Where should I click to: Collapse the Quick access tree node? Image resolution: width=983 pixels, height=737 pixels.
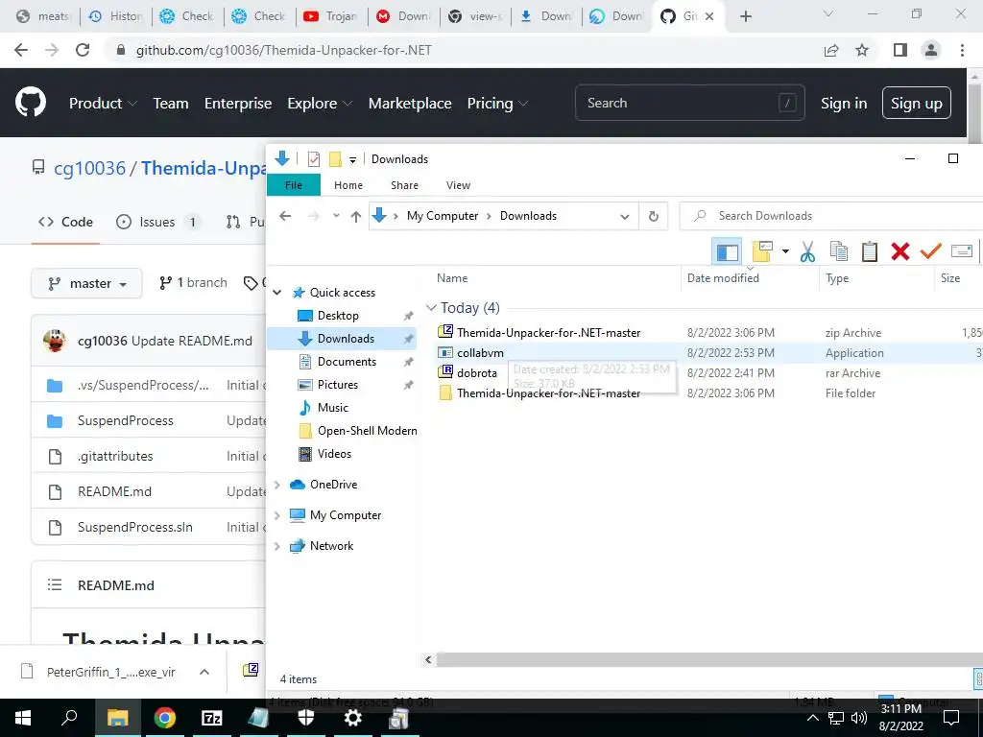coord(277,293)
